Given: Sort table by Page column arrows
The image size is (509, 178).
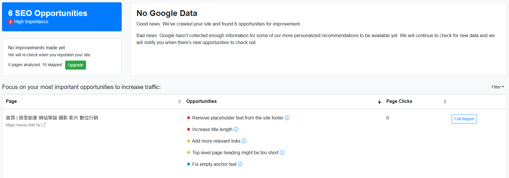Looking at the screenshot, I should pyautogui.click(x=180, y=101).
